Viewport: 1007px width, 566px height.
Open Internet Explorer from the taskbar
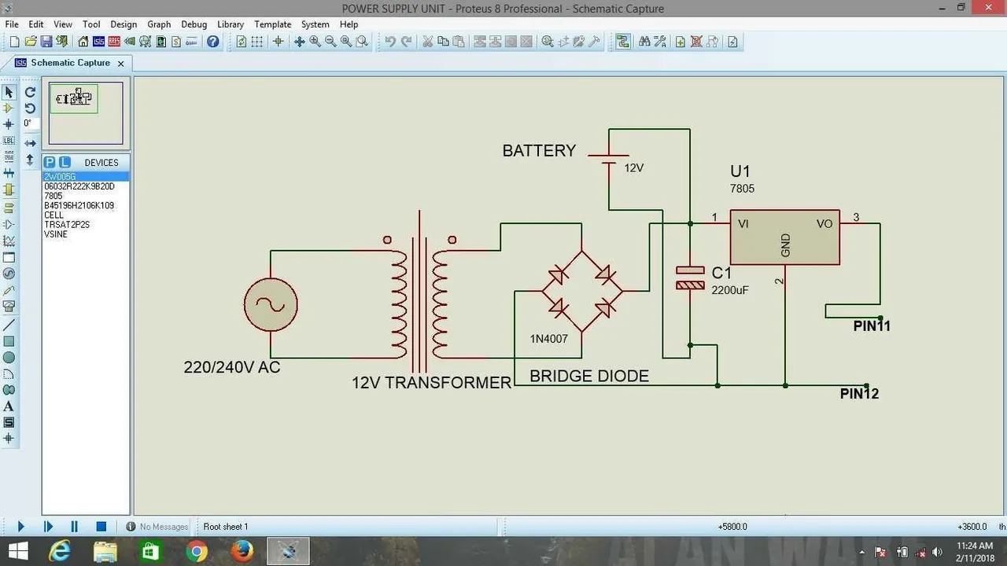point(60,552)
